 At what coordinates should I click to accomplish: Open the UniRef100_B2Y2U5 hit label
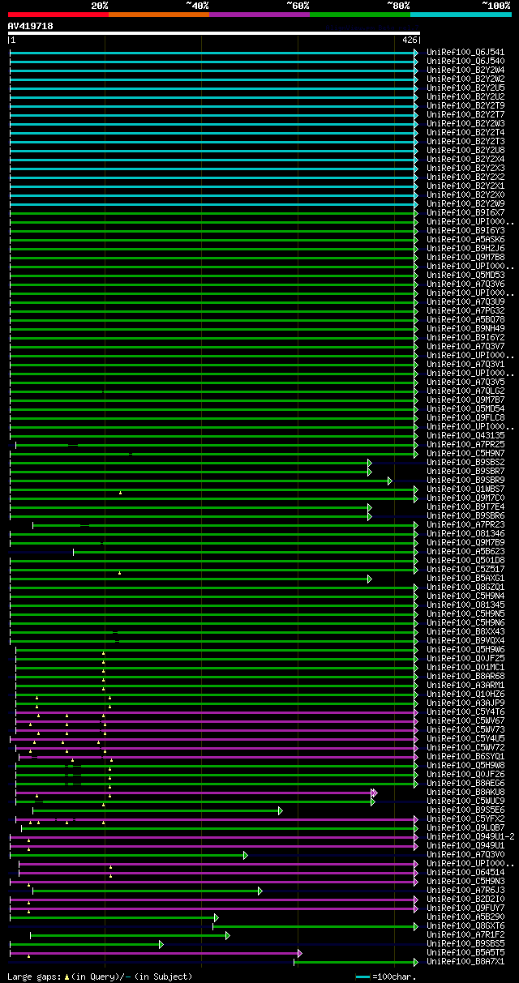(465, 88)
